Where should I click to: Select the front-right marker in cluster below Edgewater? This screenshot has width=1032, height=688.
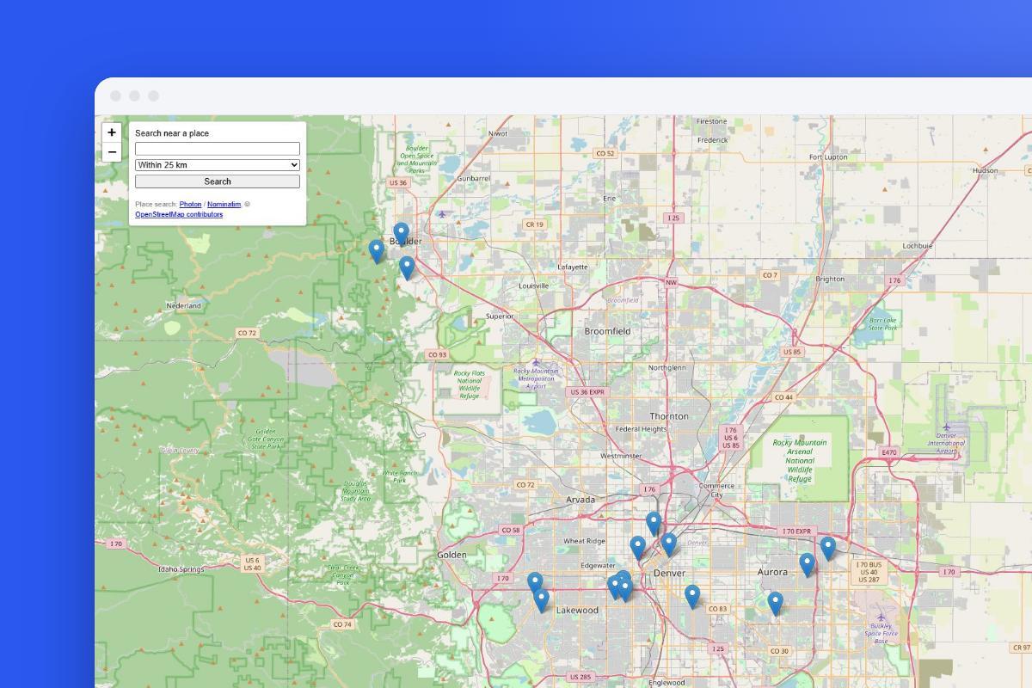point(626,590)
